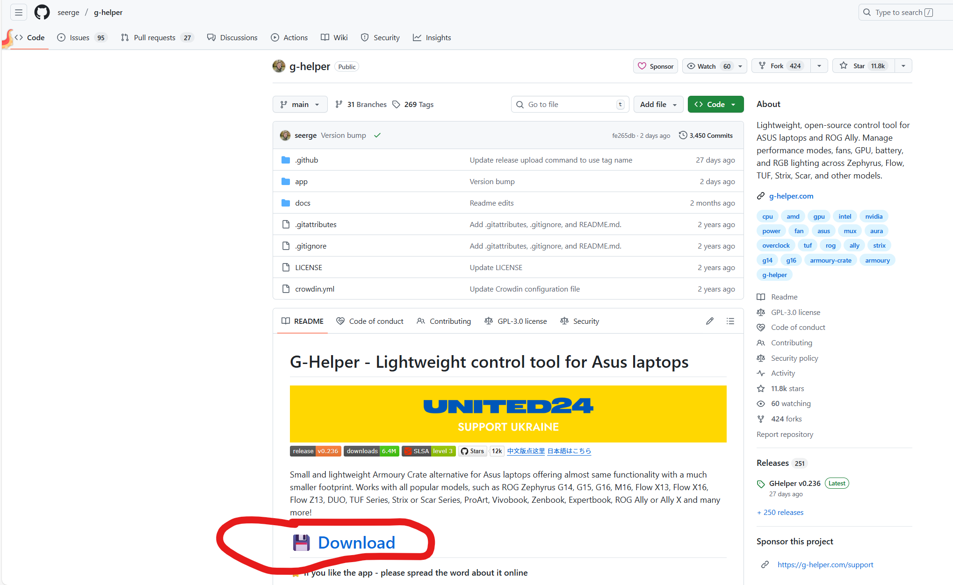Click the Go to file search field
The image size is (953, 585).
(570, 104)
